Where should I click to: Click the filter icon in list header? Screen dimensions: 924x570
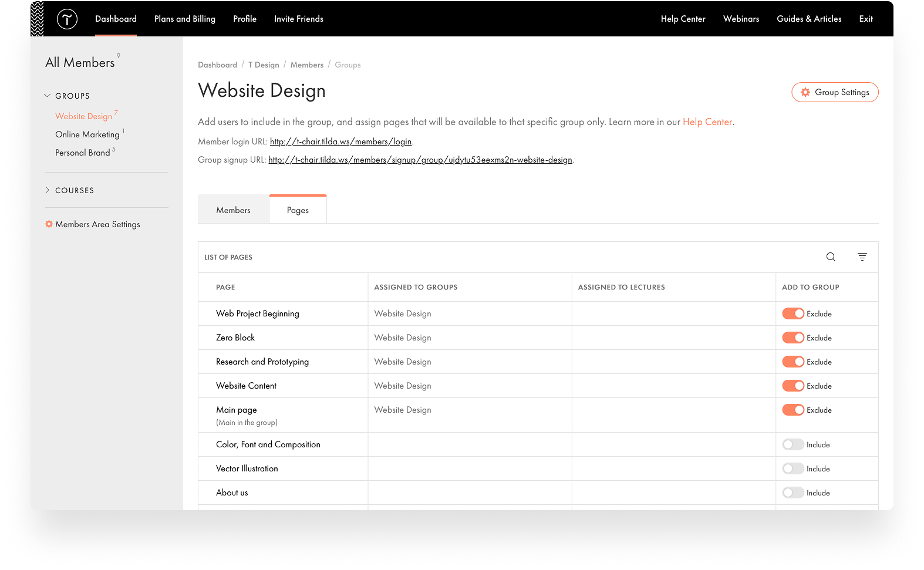(x=862, y=257)
